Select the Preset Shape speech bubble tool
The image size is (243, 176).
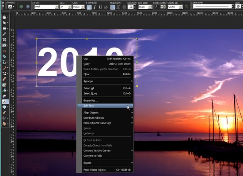click(4, 107)
